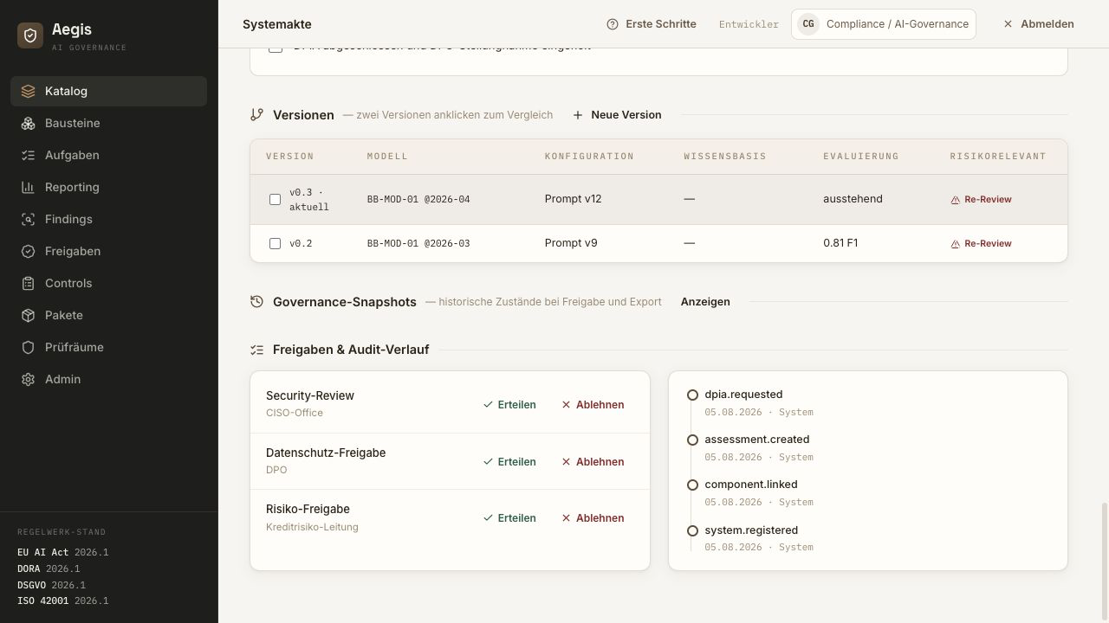The image size is (1109, 623).
Task: Open the Admin settings page
Action: (108, 379)
